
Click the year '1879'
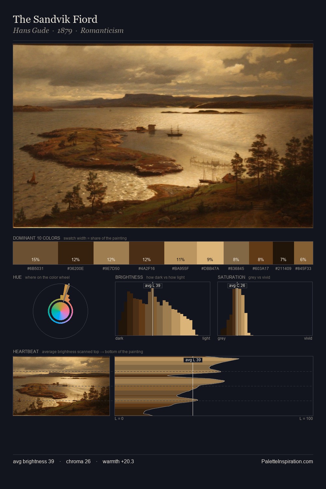tap(65, 31)
